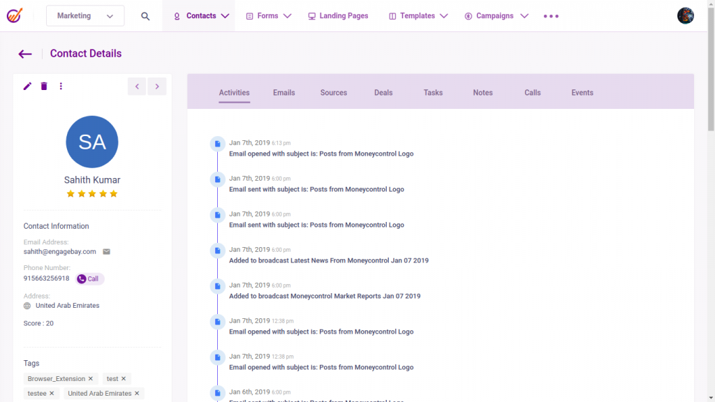Click the back arrow beside Contact Details
The width and height of the screenshot is (715, 402).
[x=25, y=54]
